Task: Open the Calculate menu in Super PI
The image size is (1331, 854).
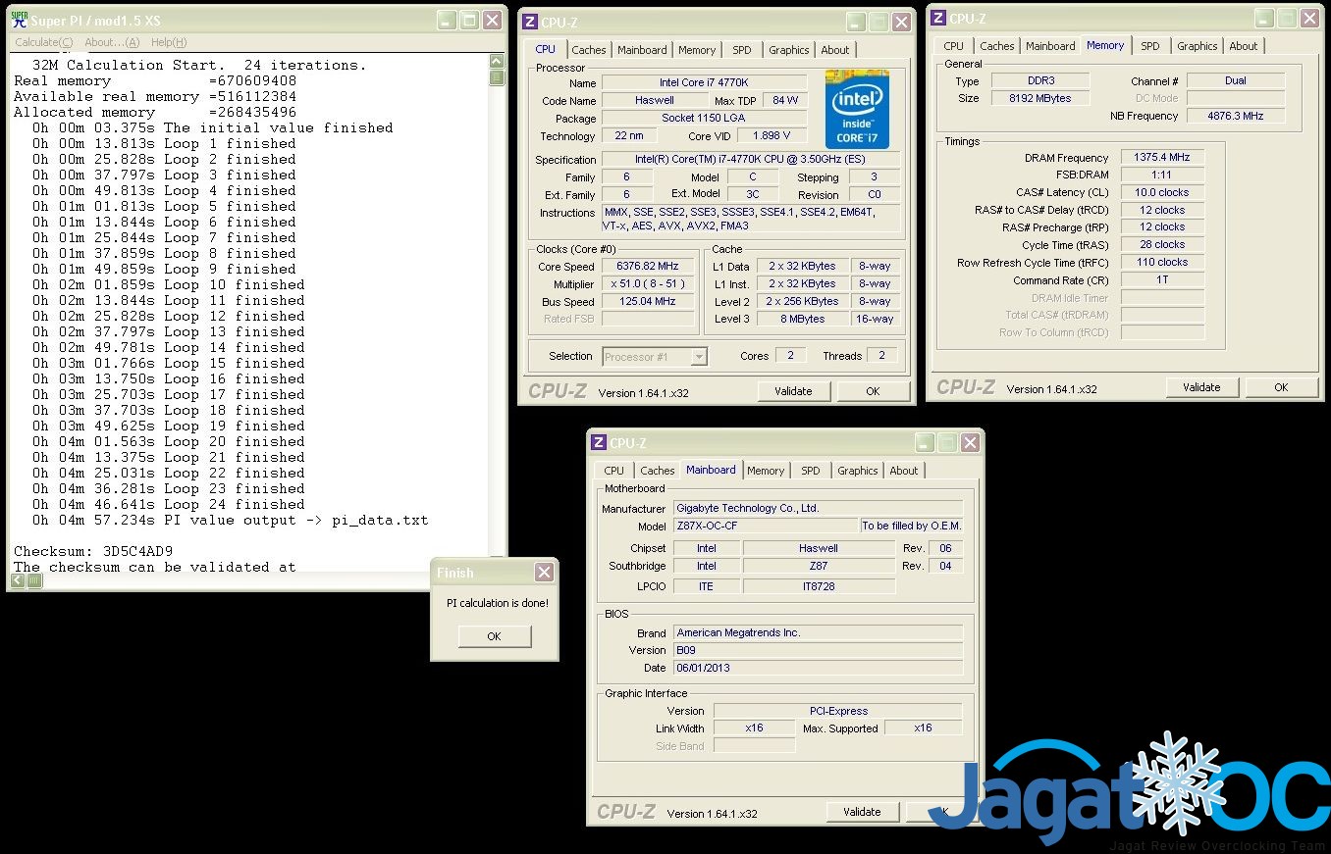Action: 43,42
